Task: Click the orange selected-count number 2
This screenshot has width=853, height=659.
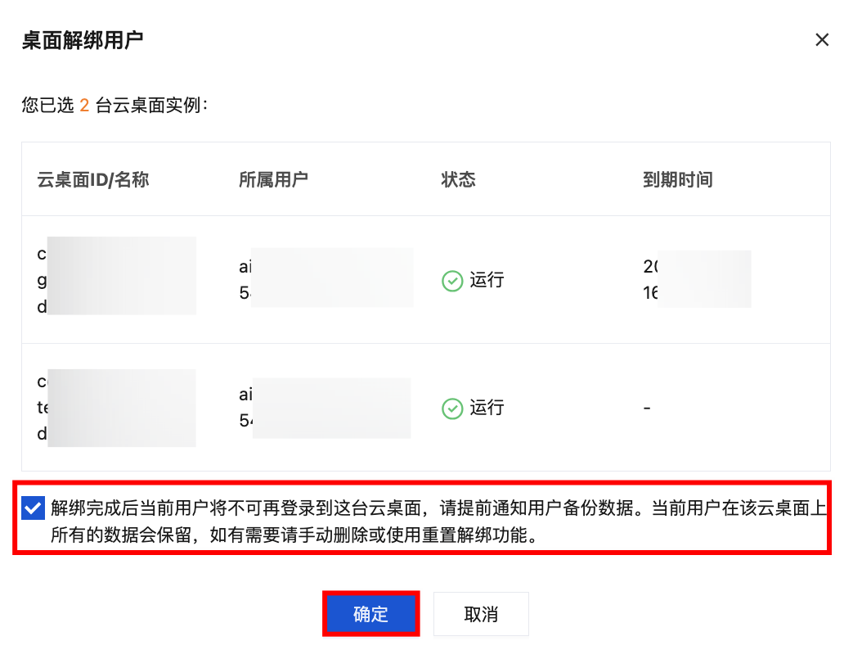Action: pos(84,105)
